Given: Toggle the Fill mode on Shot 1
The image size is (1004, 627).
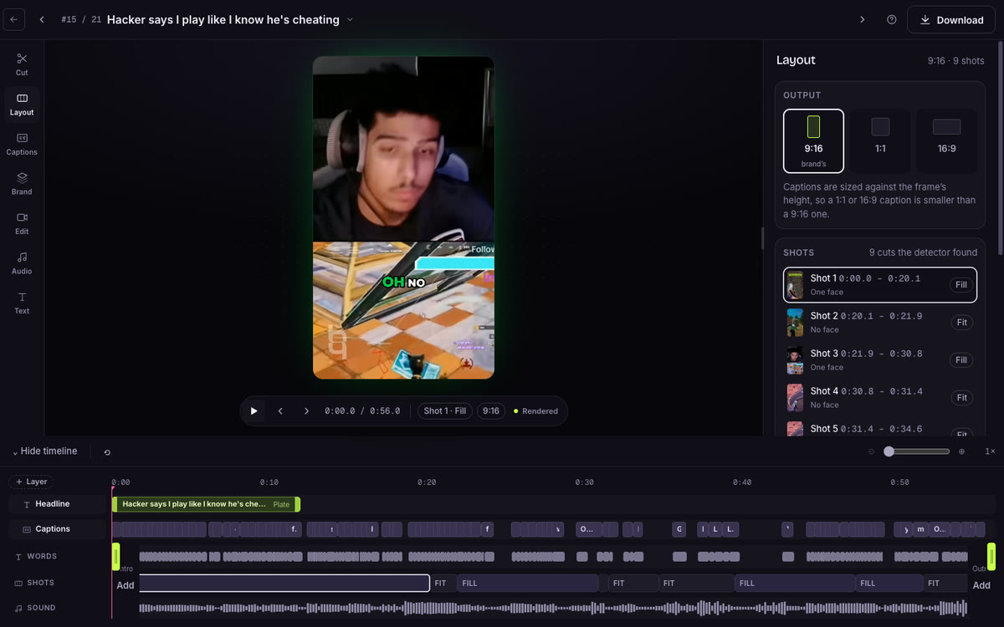Looking at the screenshot, I should 961,285.
